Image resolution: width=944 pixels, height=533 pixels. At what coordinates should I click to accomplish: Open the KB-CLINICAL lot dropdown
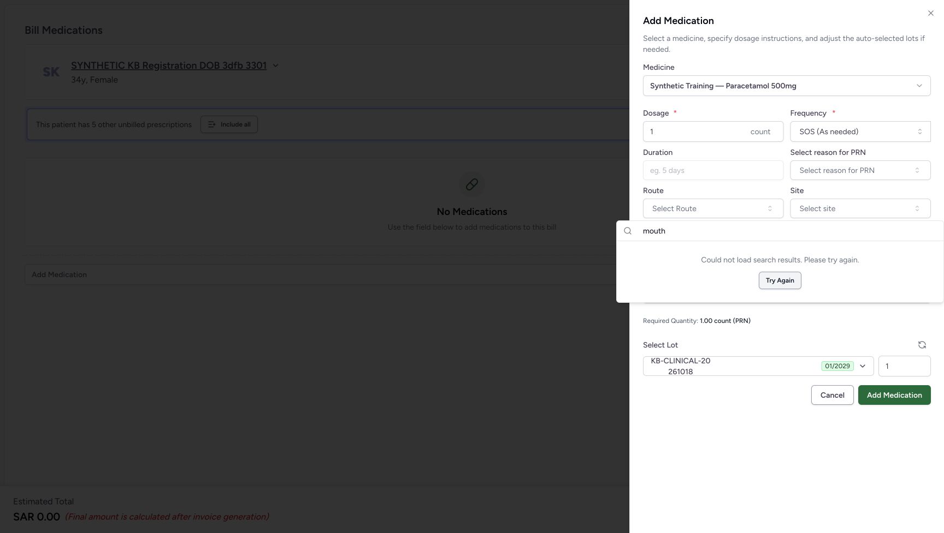pos(758,366)
